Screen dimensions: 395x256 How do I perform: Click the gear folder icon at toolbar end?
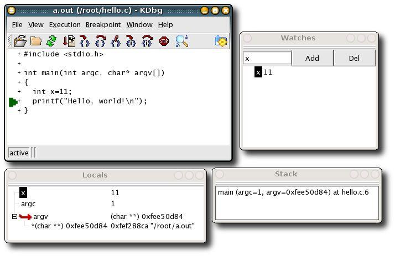(221, 41)
